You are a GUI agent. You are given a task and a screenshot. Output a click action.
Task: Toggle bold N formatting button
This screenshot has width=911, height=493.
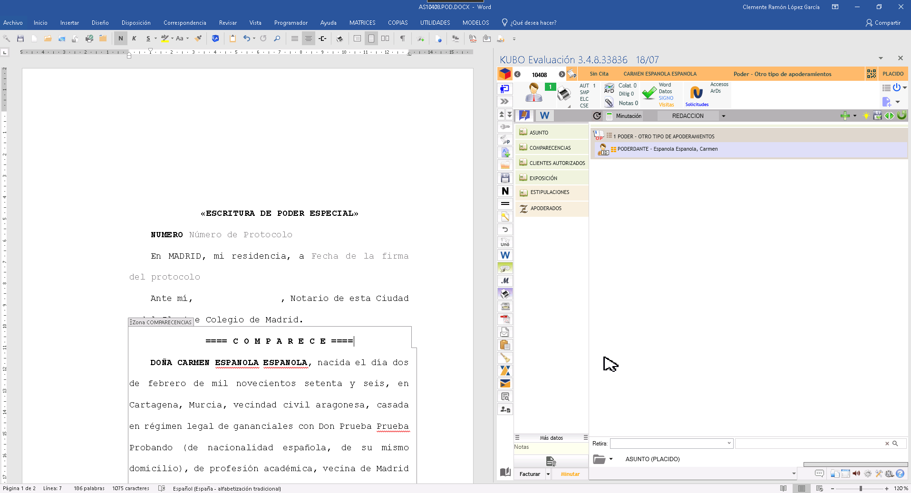(120, 39)
